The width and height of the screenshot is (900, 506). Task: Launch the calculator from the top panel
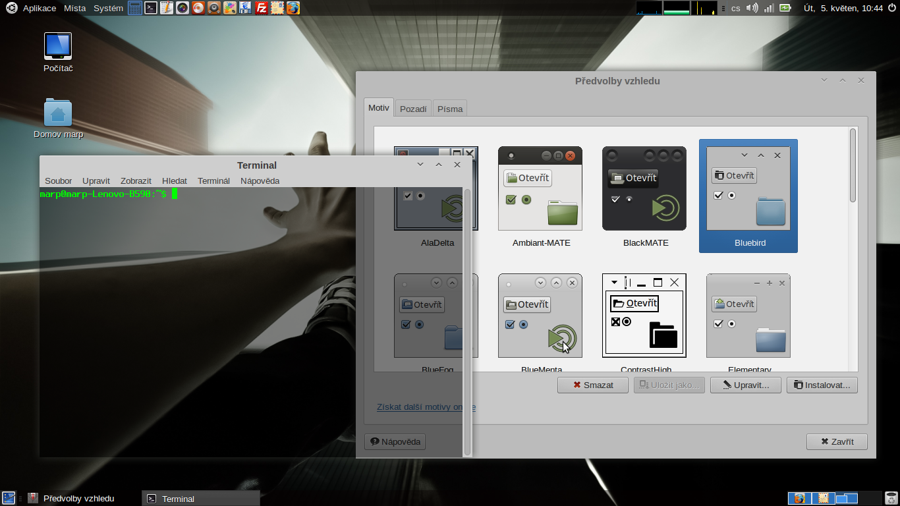[135, 8]
